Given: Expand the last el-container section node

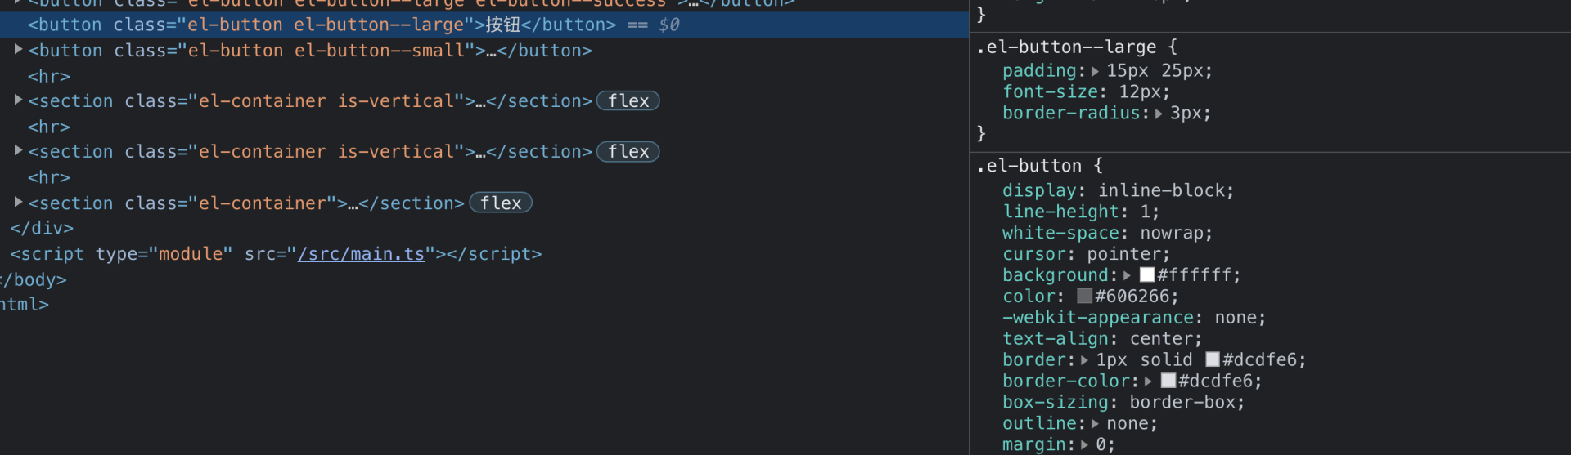Looking at the screenshot, I should pyautogui.click(x=18, y=202).
